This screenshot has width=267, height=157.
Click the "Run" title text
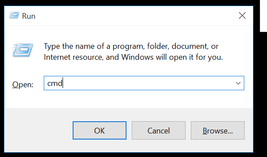pos(29,16)
